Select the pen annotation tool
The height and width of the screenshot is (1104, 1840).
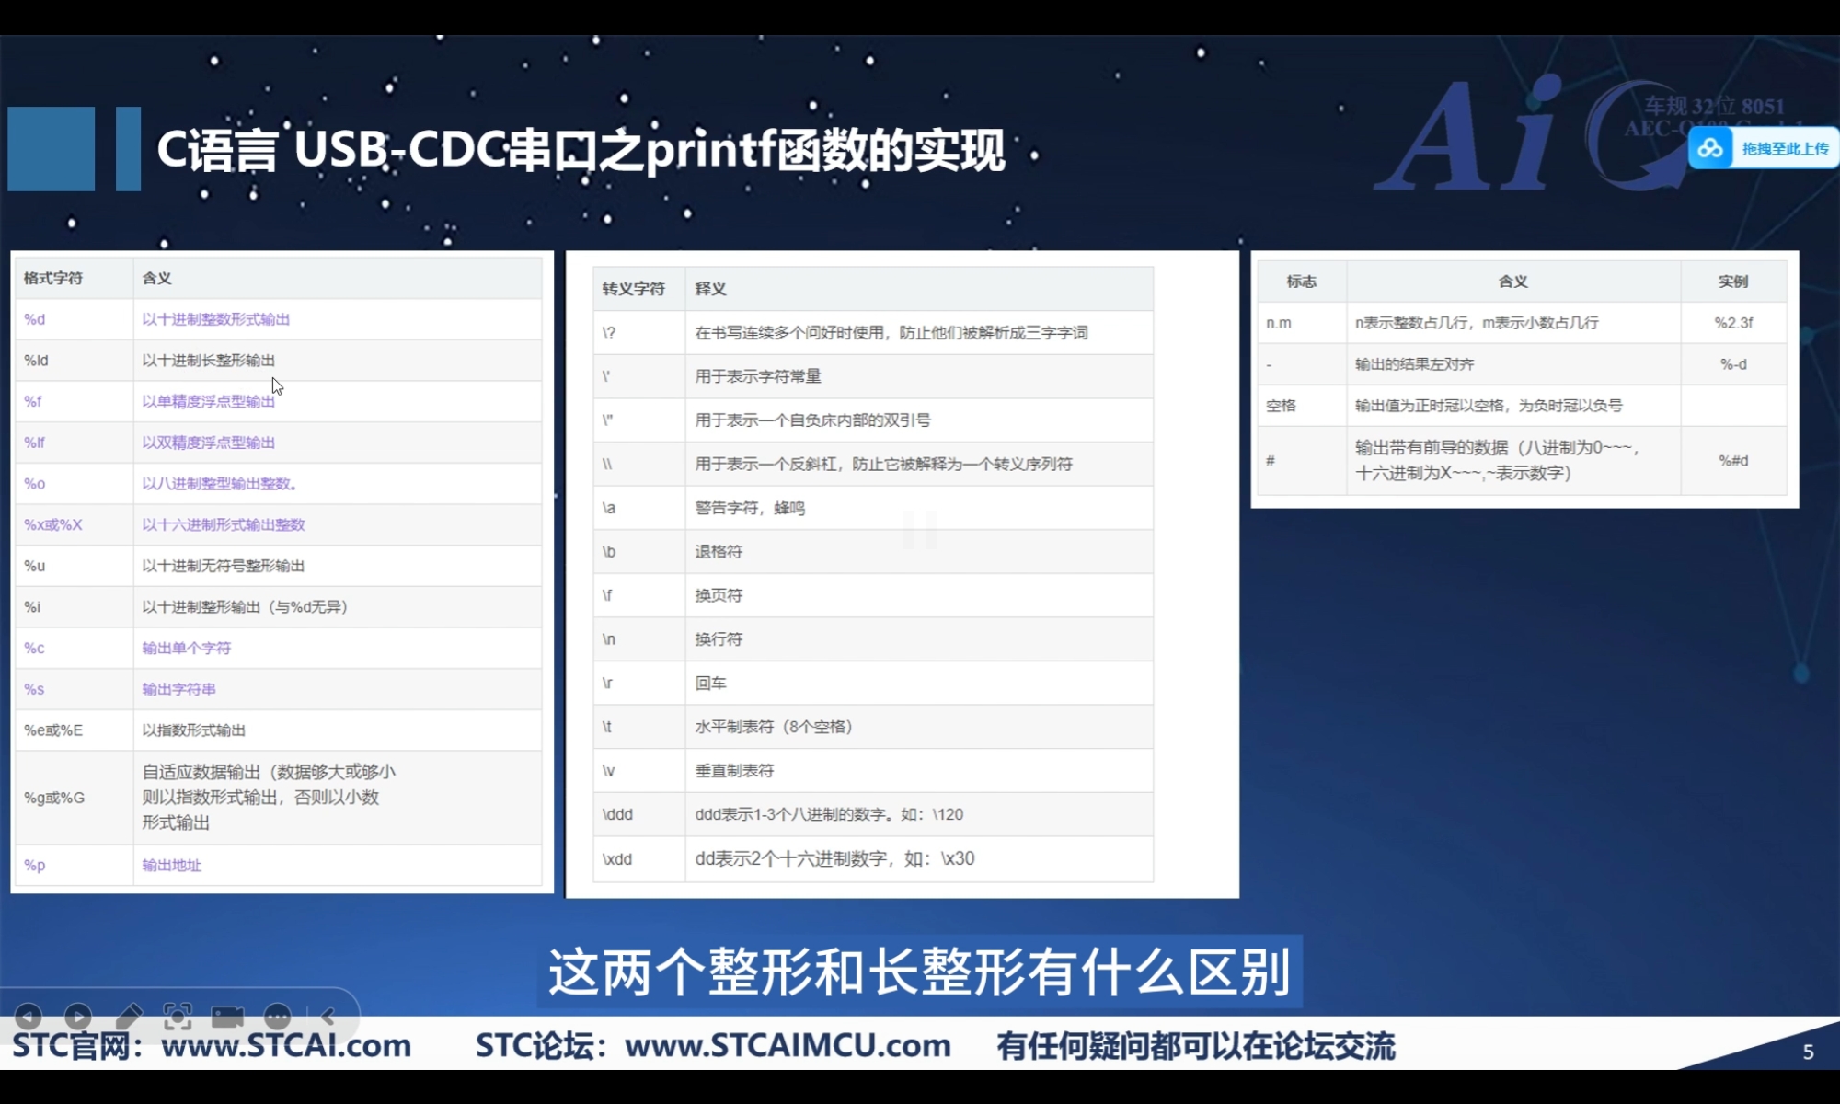[x=129, y=1016]
